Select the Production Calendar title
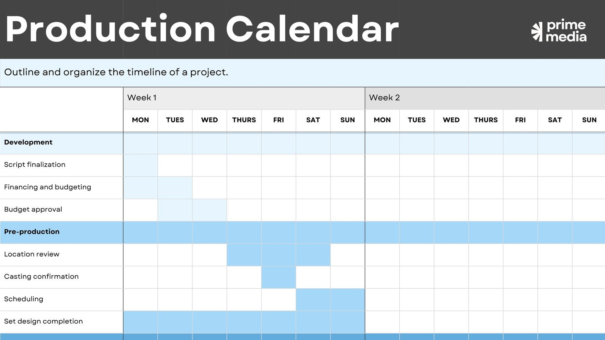Viewport: 605px width, 340px height. coord(202,29)
